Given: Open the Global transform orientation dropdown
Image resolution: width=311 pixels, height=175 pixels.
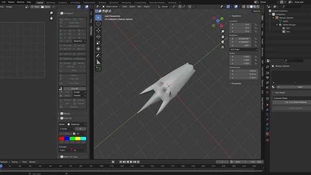Looking at the screenshot, I should coord(164,6).
